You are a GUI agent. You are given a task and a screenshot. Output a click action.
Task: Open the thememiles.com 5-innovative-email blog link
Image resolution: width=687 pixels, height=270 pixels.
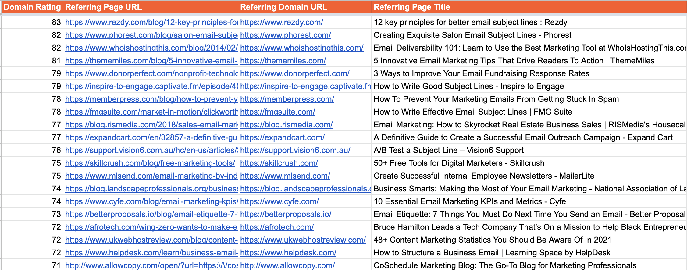pyautogui.click(x=151, y=61)
